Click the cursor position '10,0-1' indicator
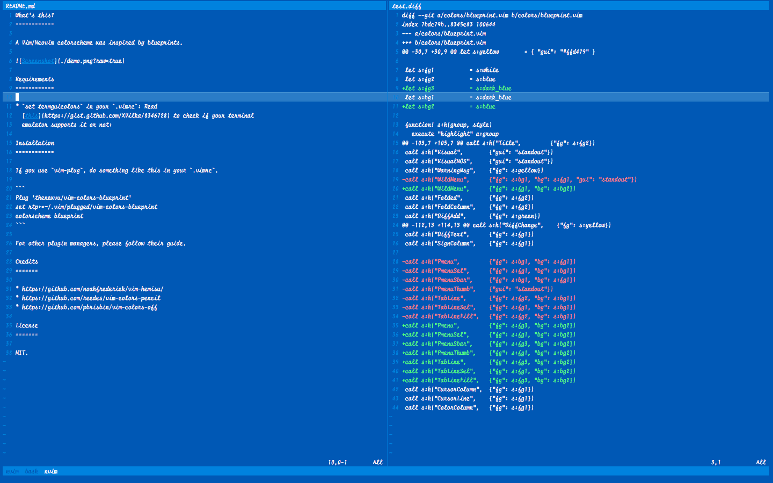The height and width of the screenshot is (483, 773). coord(338,462)
